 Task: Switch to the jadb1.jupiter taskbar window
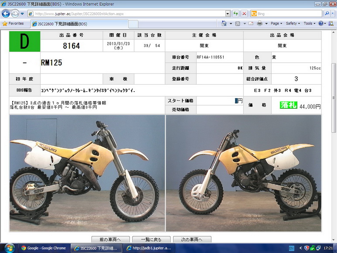[x=149, y=248]
